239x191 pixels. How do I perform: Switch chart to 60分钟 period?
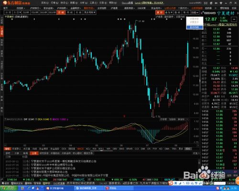(52, 12)
